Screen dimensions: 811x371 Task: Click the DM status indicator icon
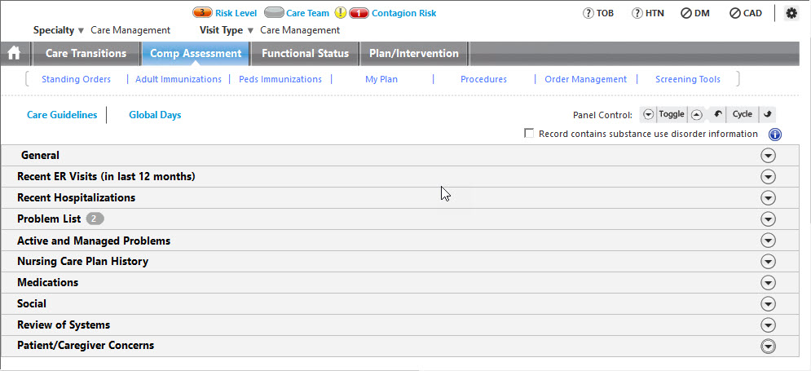[686, 13]
